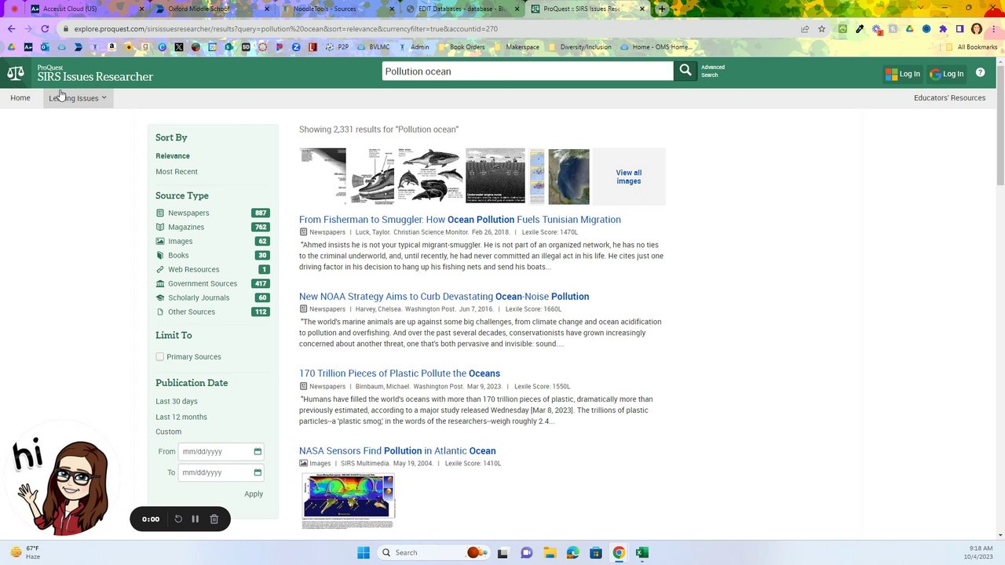
Task: Open the To date calendar picker
Action: click(258, 472)
